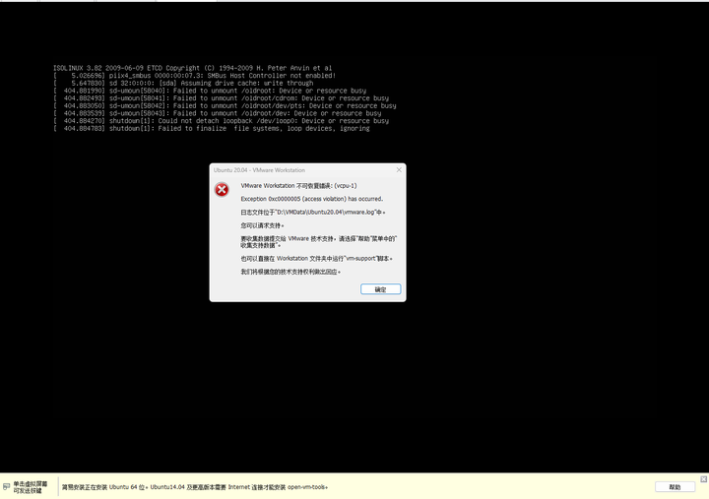Click the "Failed to unmount /oldroot/cdrom" line
The image size is (709, 499).
[x=222, y=98]
